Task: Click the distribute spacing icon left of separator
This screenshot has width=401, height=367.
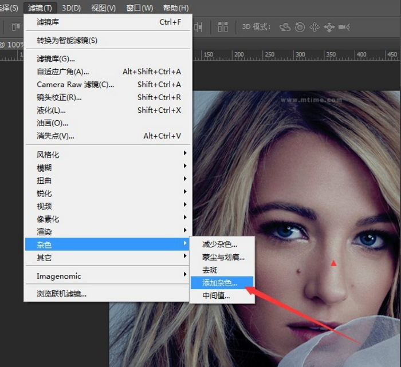Action: pos(199,27)
